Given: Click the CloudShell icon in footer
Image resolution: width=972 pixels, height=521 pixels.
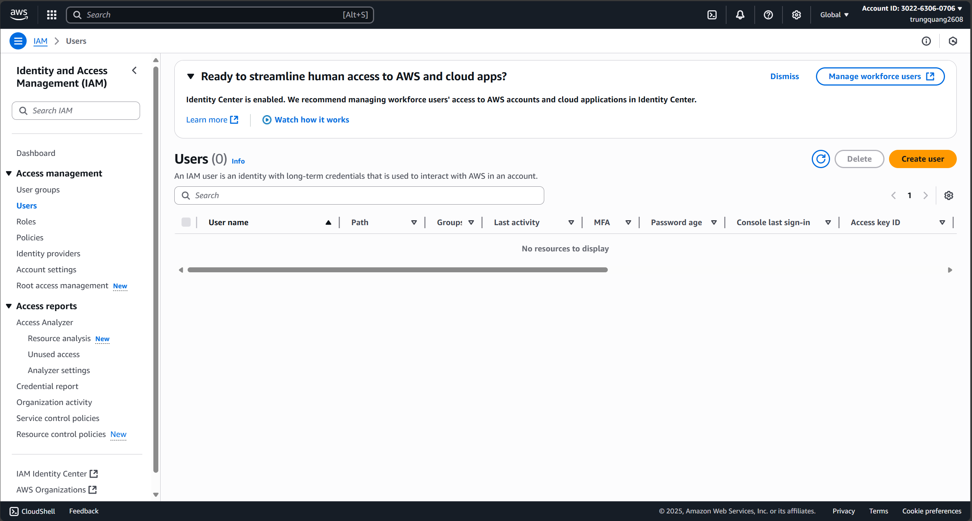Looking at the screenshot, I should pyautogui.click(x=14, y=511).
